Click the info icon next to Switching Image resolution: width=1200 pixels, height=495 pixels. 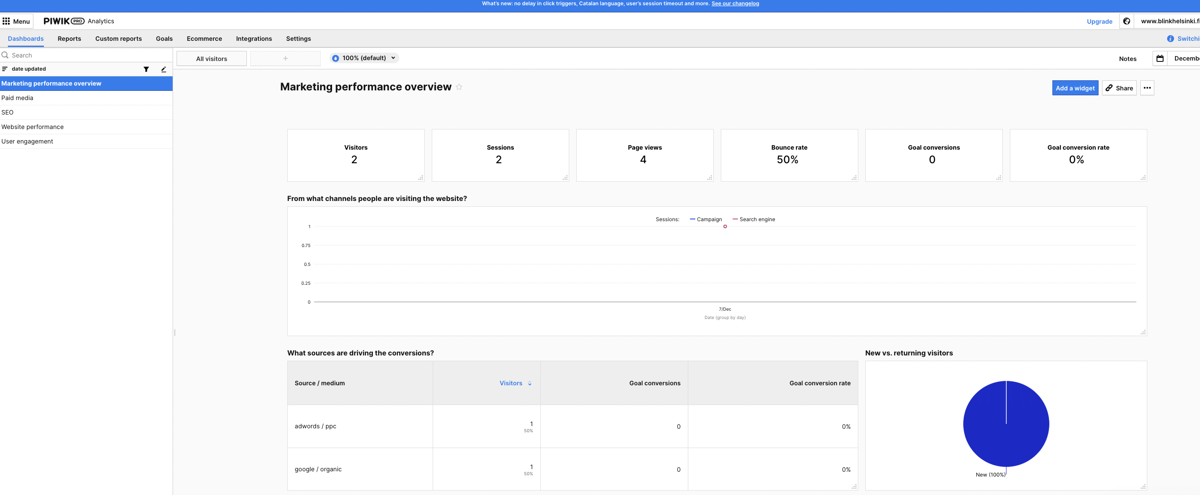pos(1170,39)
